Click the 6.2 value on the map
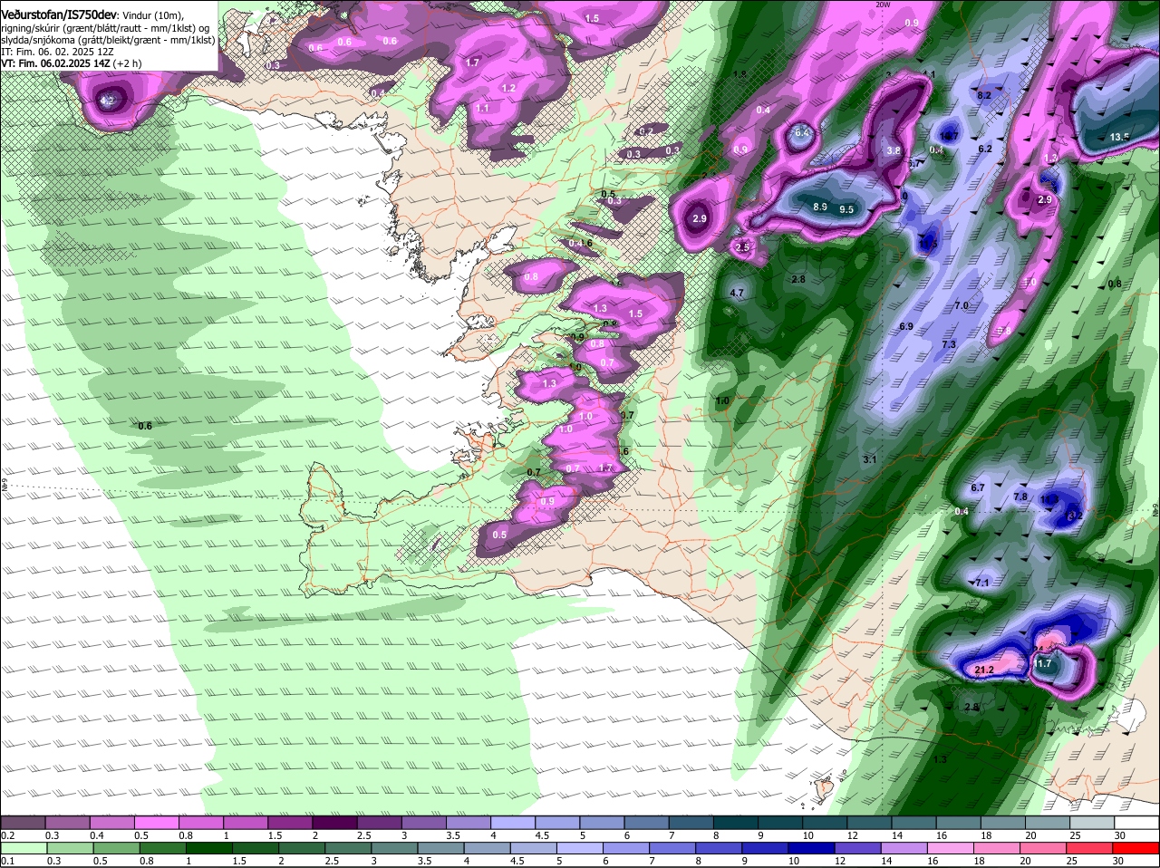The height and width of the screenshot is (868, 1160). tap(986, 149)
